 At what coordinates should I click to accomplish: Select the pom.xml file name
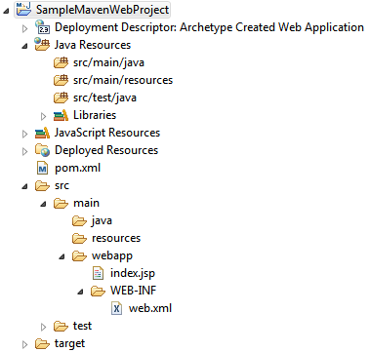pos(77,169)
